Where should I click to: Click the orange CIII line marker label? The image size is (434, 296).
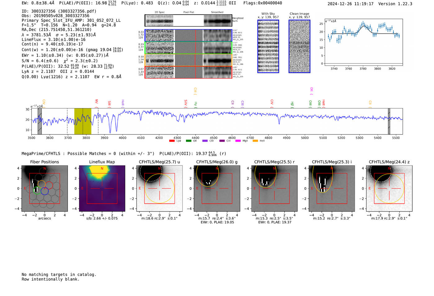(x=195, y=91)
